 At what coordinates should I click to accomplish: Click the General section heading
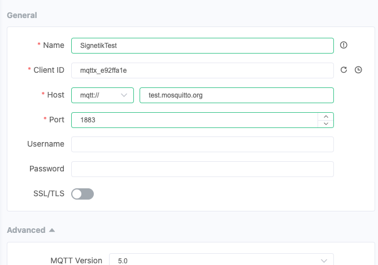[x=22, y=15]
